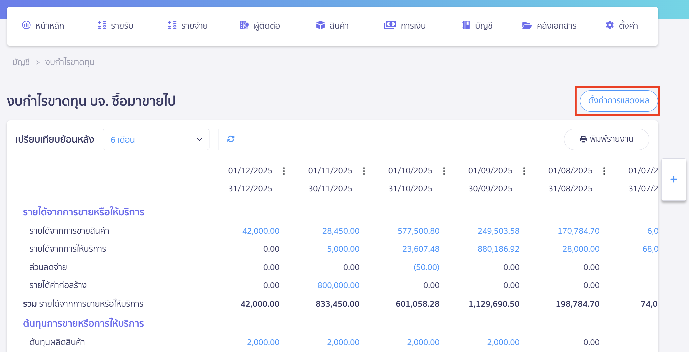The image size is (689, 352).
Task: Click the + button to add column
Action: (x=673, y=179)
